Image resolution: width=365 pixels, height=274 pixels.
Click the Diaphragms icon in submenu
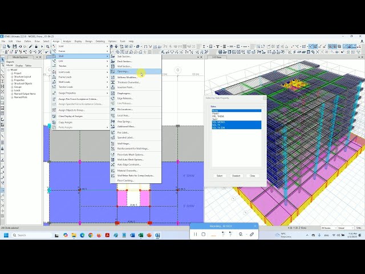(x=113, y=93)
